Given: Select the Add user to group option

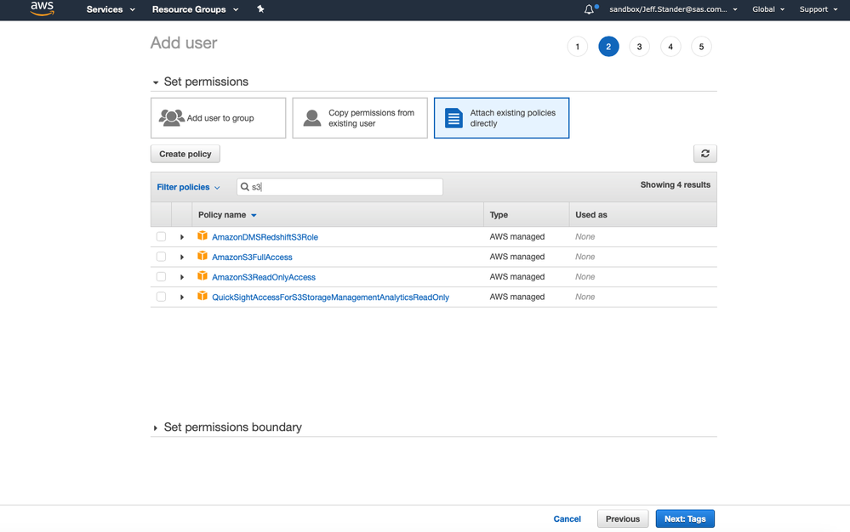Looking at the screenshot, I should point(218,118).
